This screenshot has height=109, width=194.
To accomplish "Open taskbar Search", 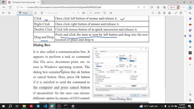I will pos(10,106).
